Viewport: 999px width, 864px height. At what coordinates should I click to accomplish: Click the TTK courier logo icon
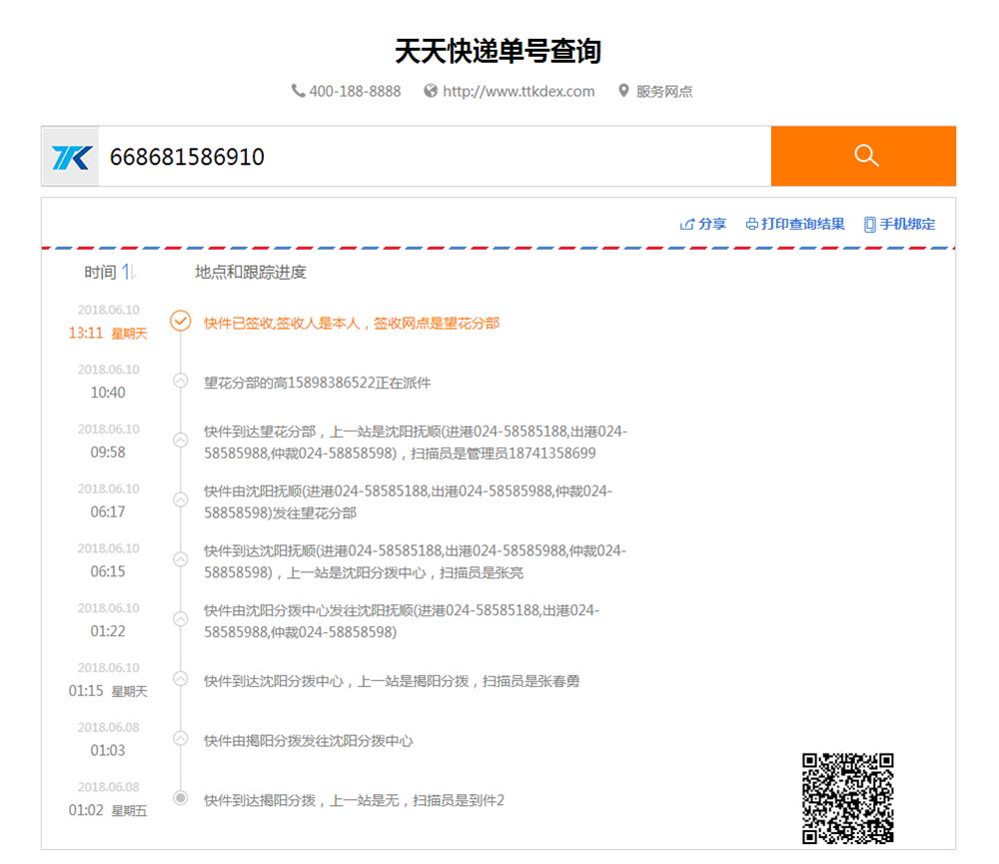pos(71,157)
